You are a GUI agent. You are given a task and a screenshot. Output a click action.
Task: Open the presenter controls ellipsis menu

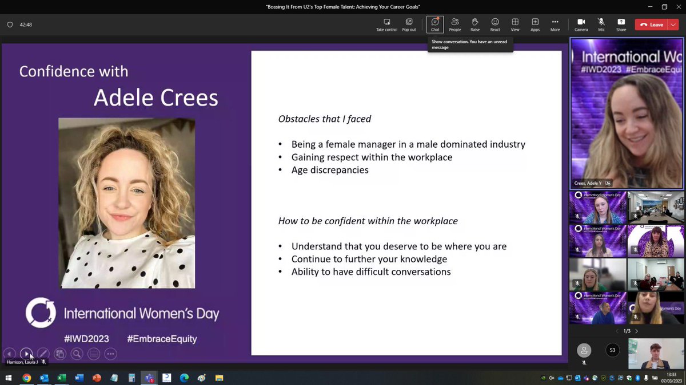pos(110,354)
